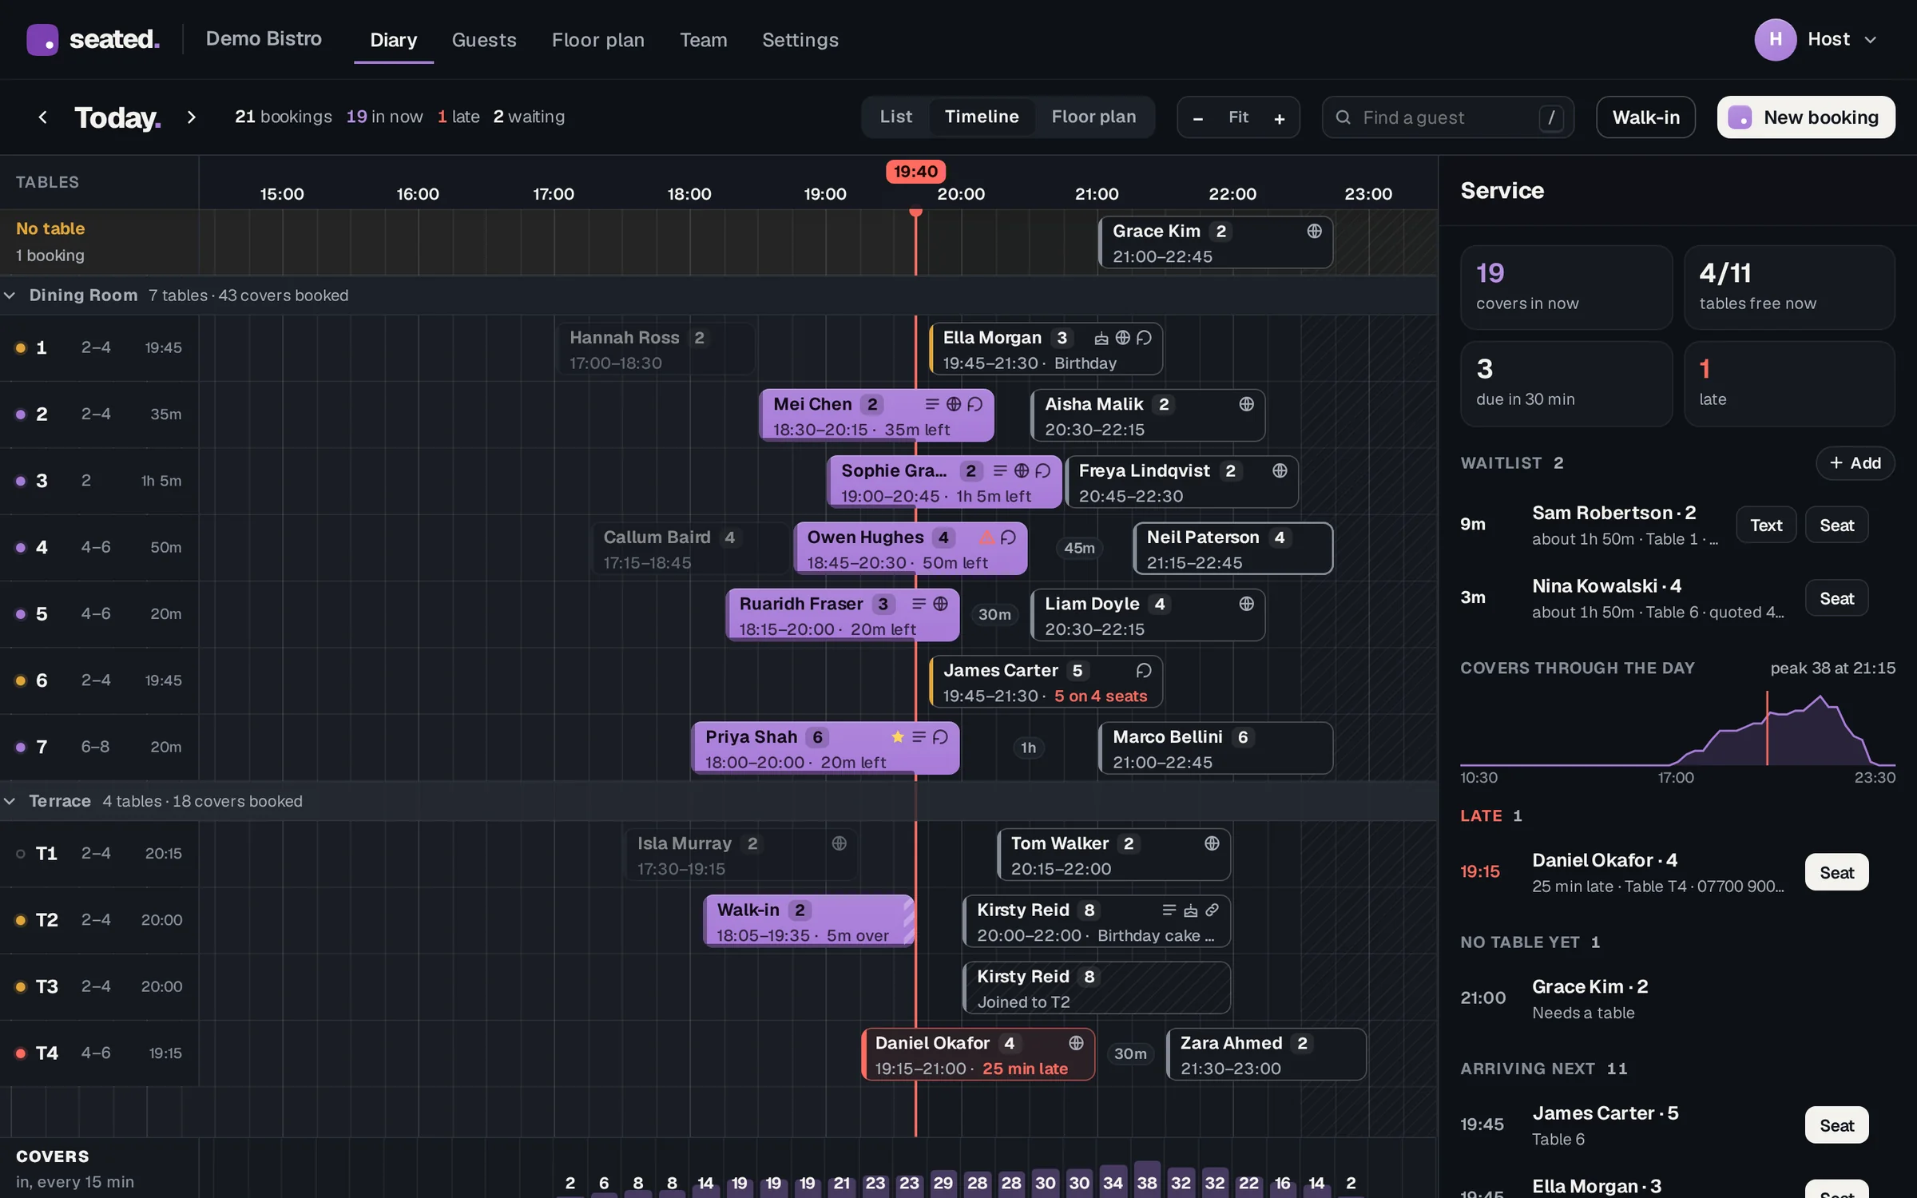Create a New booking
1917x1198 pixels.
[x=1806, y=117]
